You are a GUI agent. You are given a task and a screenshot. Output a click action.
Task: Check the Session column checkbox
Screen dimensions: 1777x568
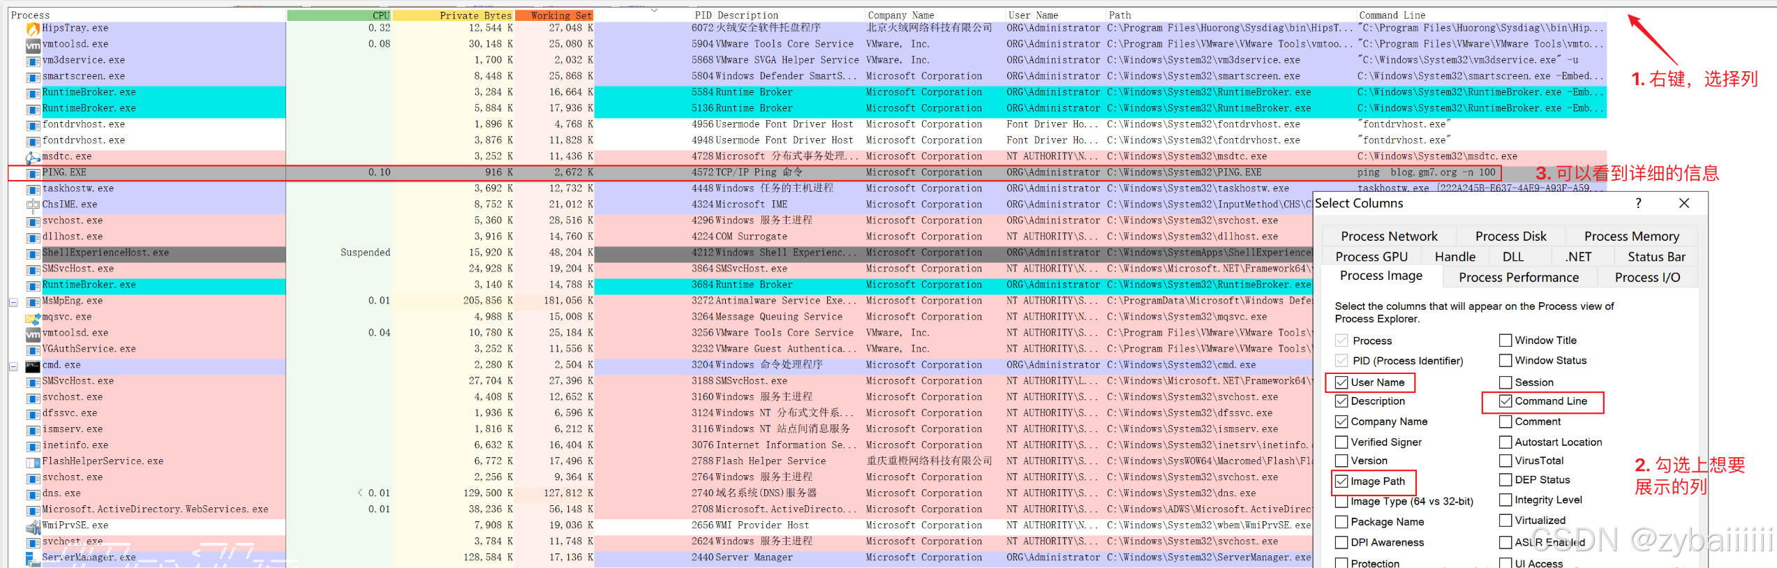(1505, 382)
